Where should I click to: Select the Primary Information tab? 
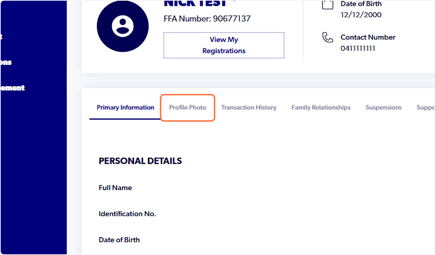tap(125, 108)
